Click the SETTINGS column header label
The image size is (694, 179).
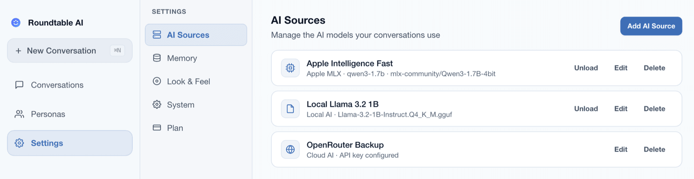[169, 11]
